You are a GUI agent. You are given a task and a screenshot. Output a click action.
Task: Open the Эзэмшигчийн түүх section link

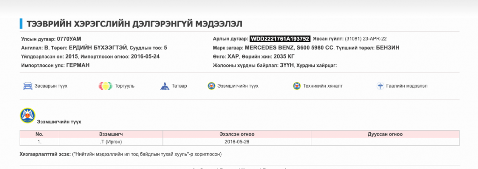pos(238,86)
